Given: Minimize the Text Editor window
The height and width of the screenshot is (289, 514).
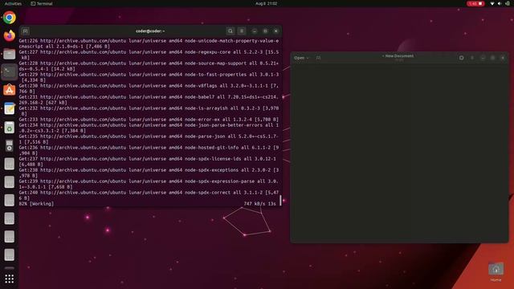Looking at the screenshot, I should (483, 58).
